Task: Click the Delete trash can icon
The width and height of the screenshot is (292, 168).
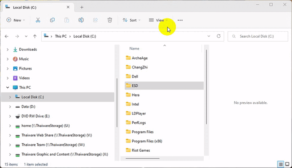Action: click(x=109, y=20)
